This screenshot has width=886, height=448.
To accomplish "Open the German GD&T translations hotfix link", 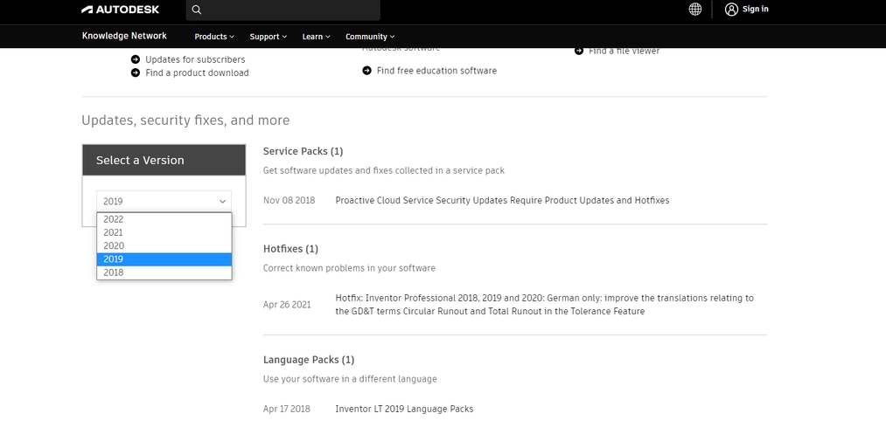I will [x=544, y=305].
